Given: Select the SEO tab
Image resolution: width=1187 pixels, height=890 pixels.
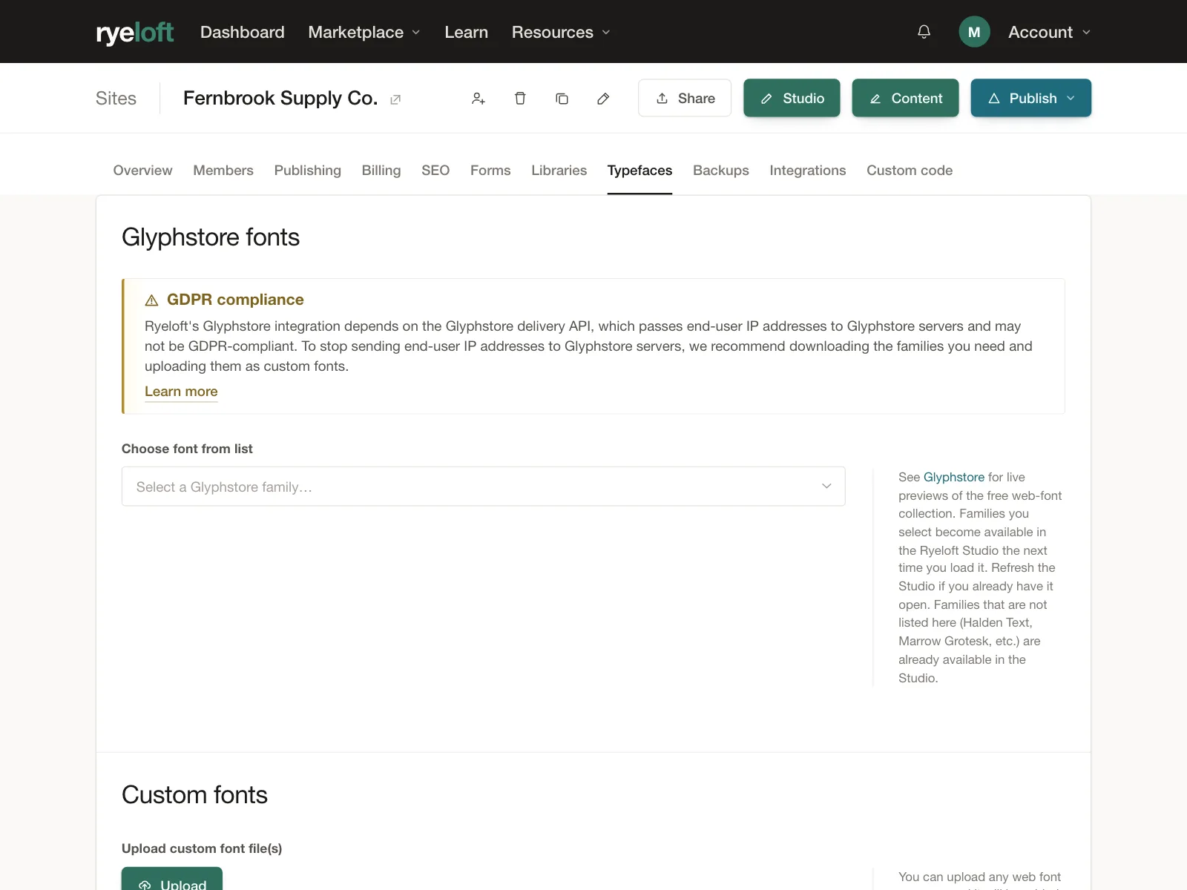Looking at the screenshot, I should (x=435, y=171).
